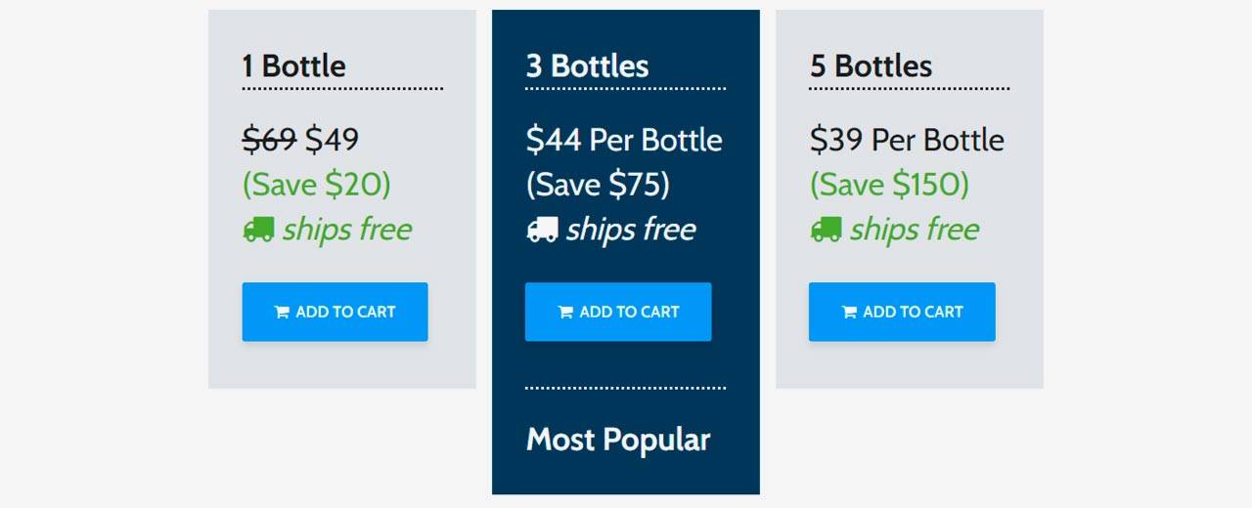Click the Save $75 text
The height and width of the screenshot is (508, 1252).
[598, 185]
